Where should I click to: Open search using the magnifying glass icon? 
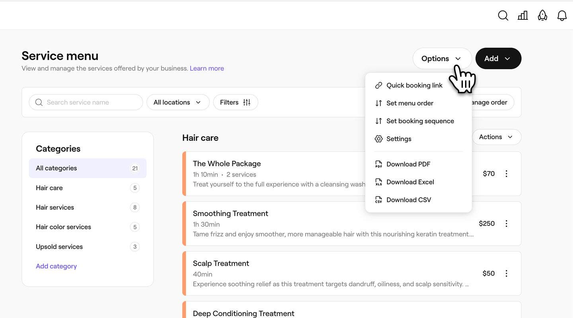click(503, 14)
